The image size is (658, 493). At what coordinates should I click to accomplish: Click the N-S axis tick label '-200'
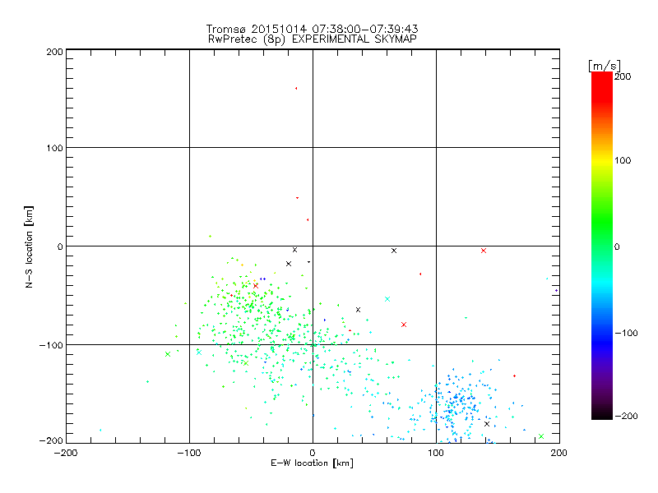click(x=51, y=440)
